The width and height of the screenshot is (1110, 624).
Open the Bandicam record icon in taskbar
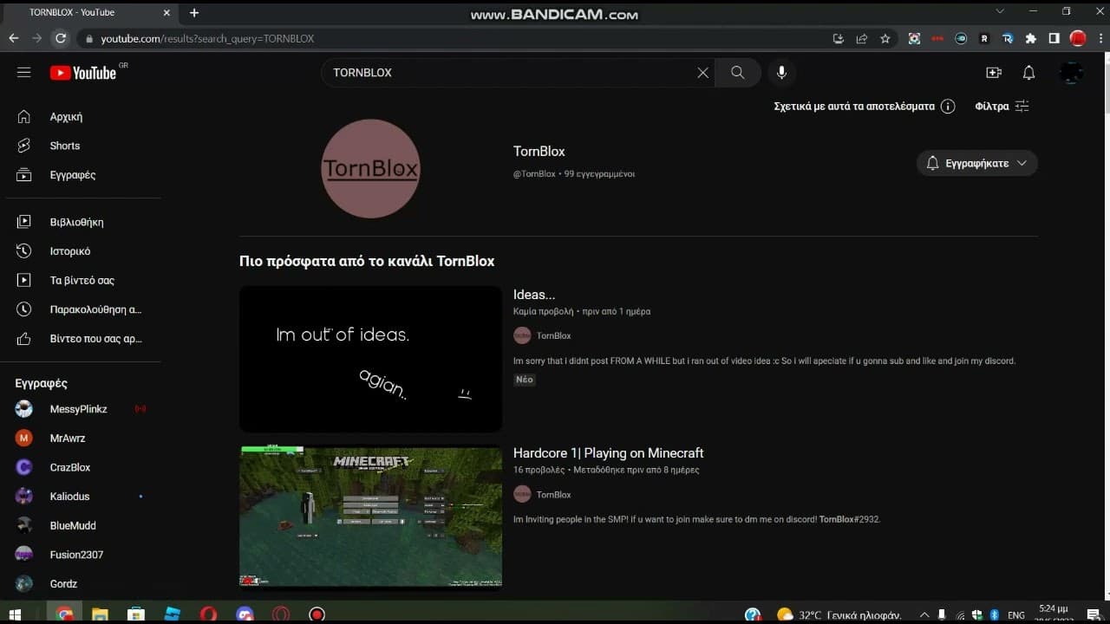point(317,614)
